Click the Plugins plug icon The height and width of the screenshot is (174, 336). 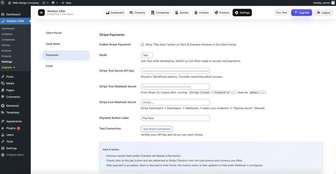(3, 128)
